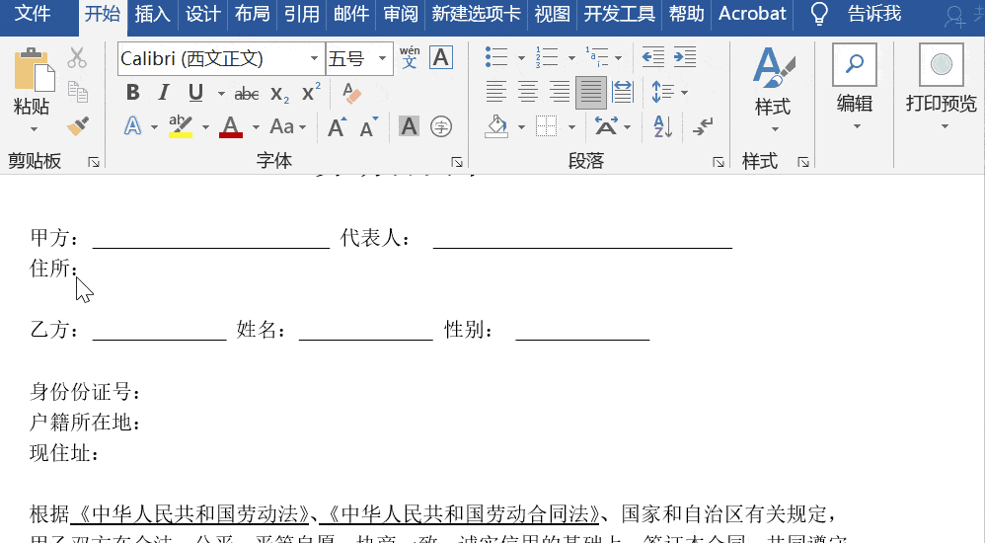Launch Paragraph dialog box

click(719, 162)
